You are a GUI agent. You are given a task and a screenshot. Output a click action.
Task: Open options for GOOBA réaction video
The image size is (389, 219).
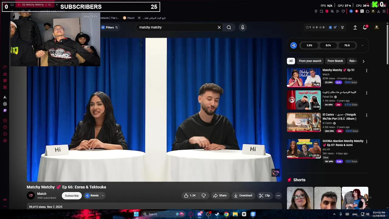point(367,141)
